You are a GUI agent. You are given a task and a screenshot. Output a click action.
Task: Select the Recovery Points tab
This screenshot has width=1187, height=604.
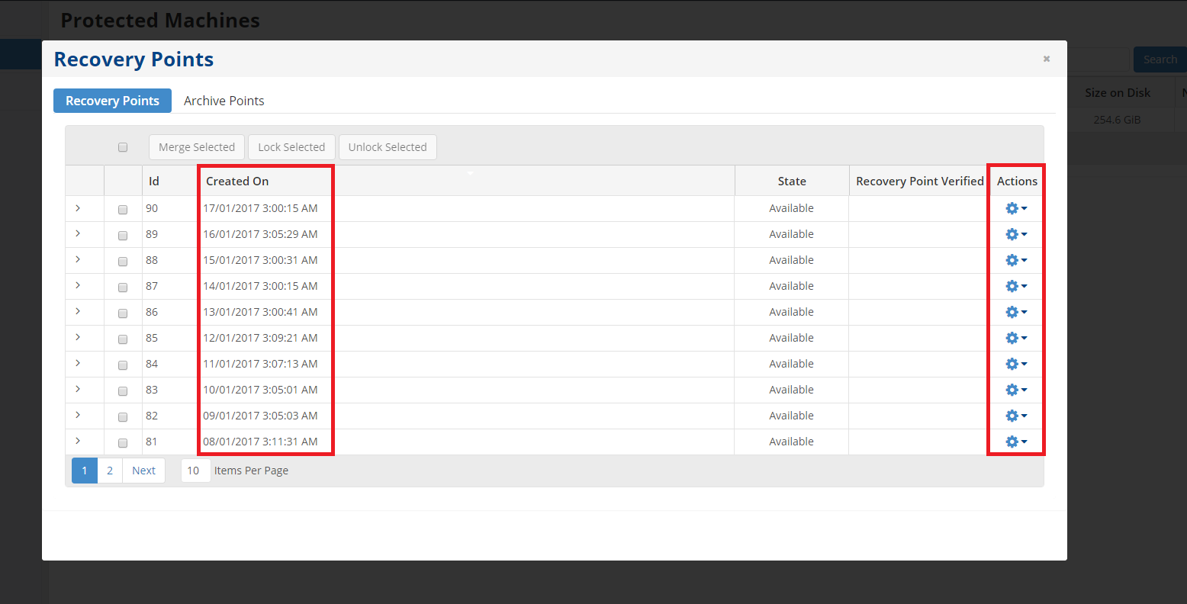[112, 101]
